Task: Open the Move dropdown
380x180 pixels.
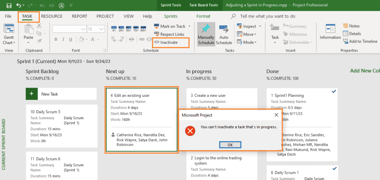Action: coord(247,34)
